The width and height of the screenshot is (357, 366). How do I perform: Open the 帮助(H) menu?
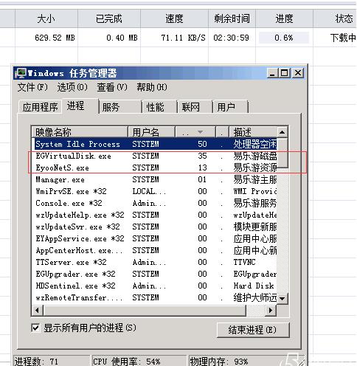tap(152, 87)
